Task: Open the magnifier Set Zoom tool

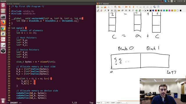Action: (154, 7)
